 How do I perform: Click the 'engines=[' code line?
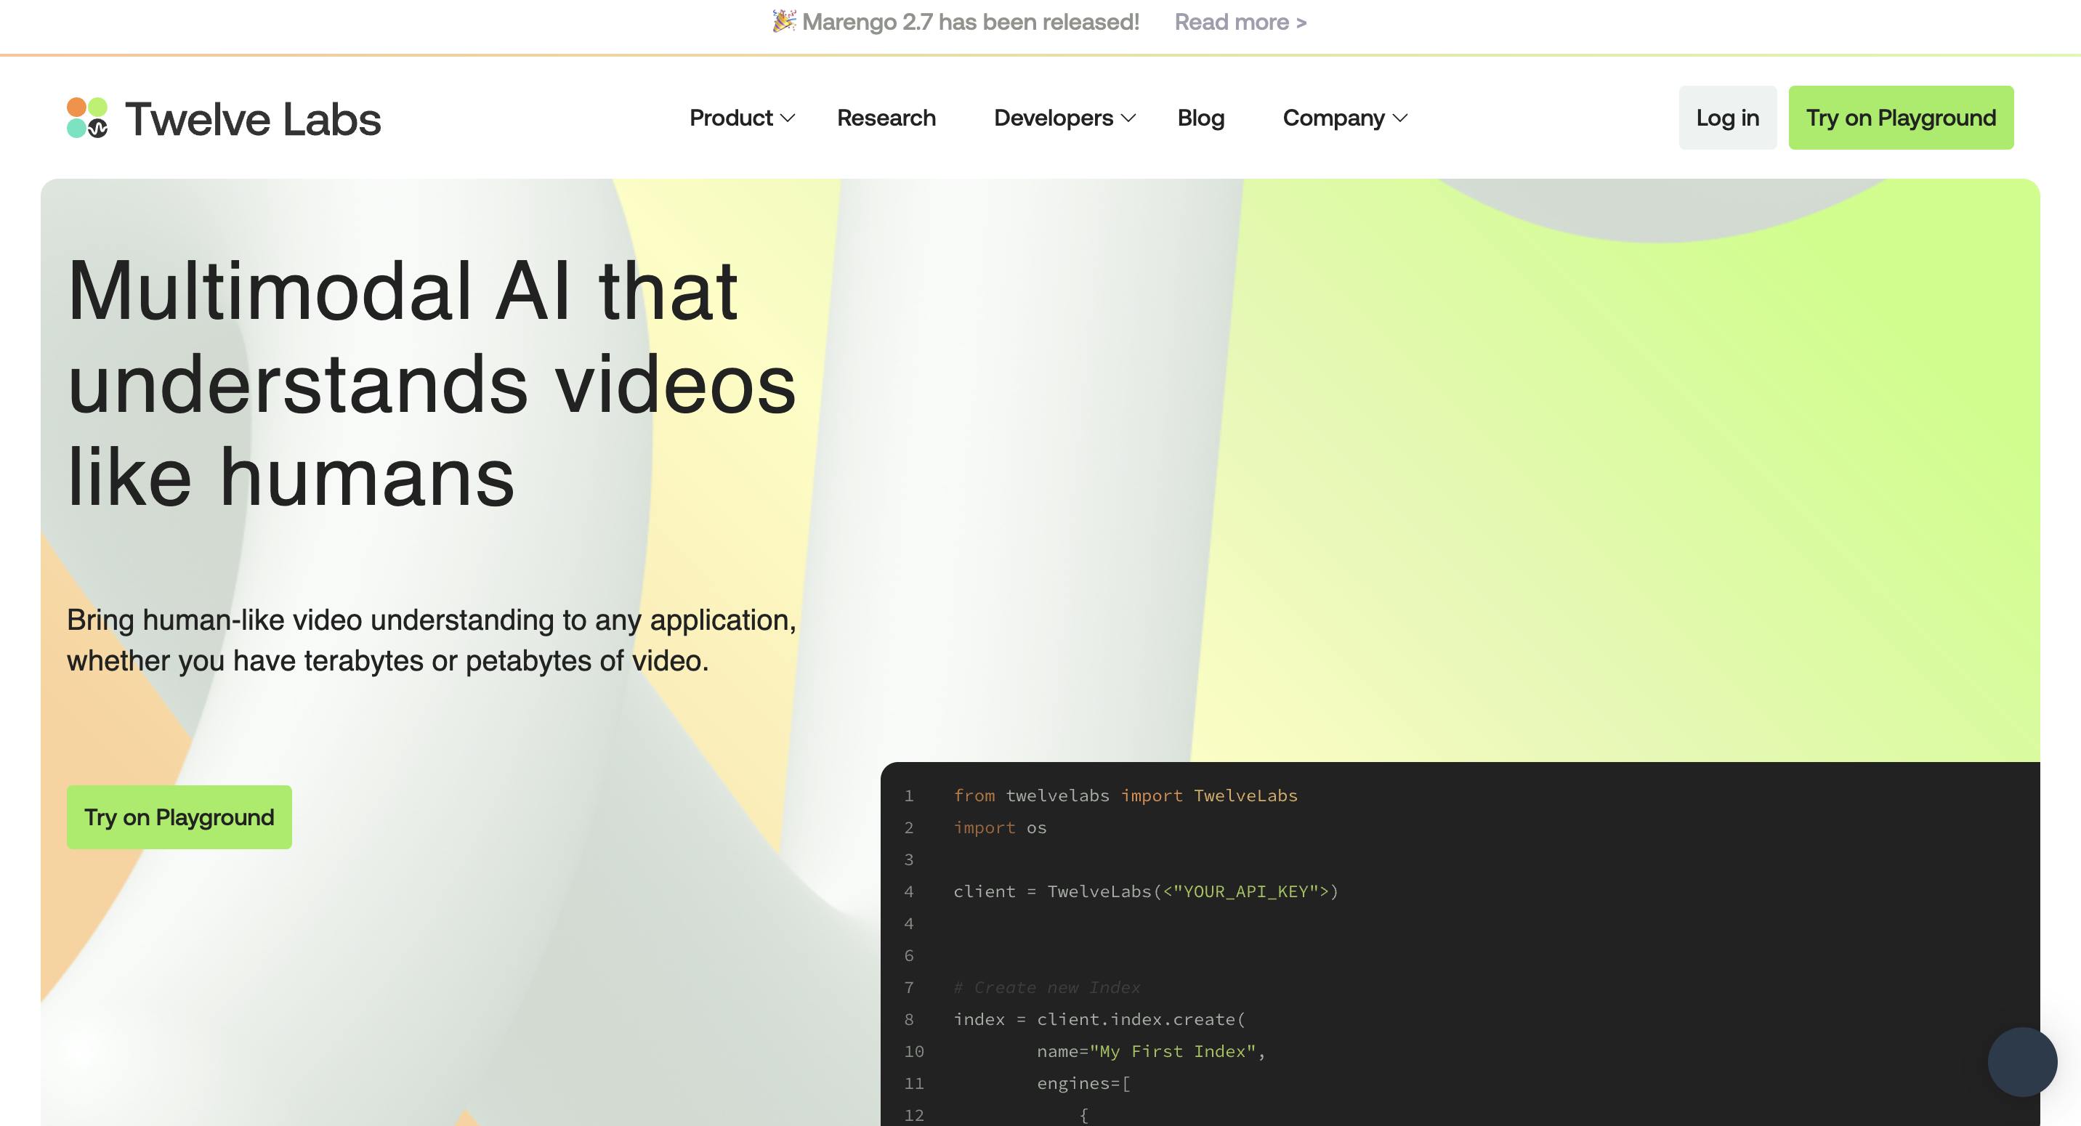pos(1083,1083)
